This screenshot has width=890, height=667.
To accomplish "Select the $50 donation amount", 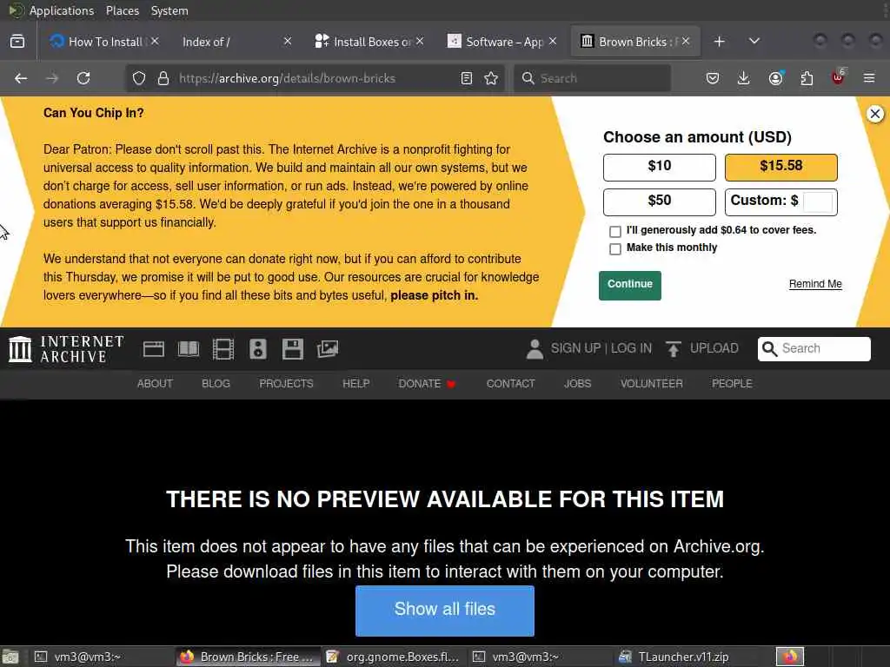I will (660, 201).
